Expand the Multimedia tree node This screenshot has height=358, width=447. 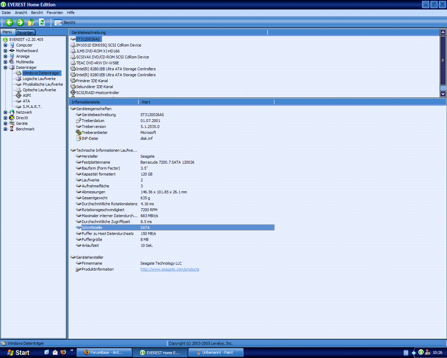5,62
